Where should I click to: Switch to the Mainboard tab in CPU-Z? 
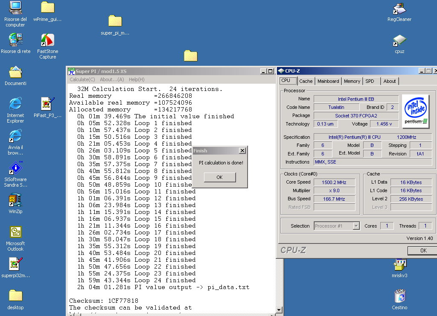point(328,81)
